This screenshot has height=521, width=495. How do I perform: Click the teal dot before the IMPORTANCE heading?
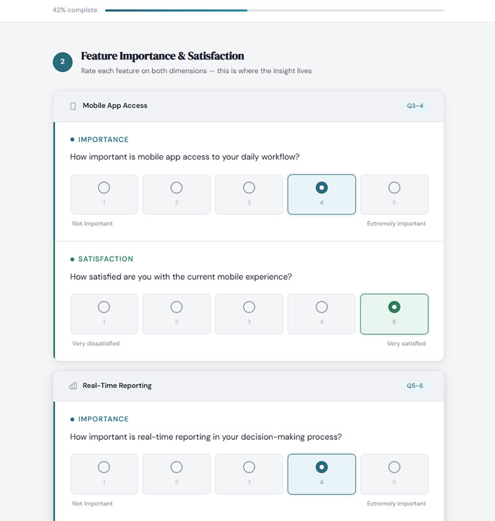click(x=72, y=139)
